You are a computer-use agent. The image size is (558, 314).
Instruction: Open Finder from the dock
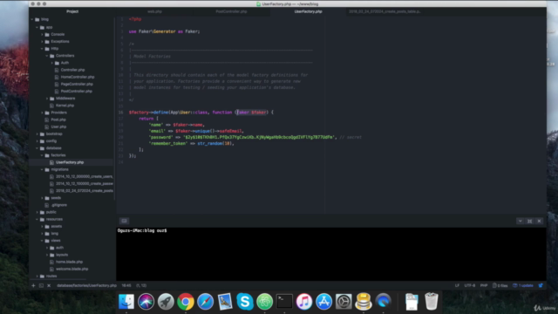coord(126,302)
